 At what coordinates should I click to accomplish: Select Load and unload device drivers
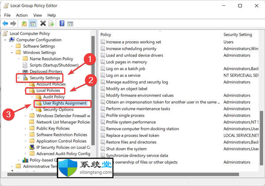(x=135, y=55)
